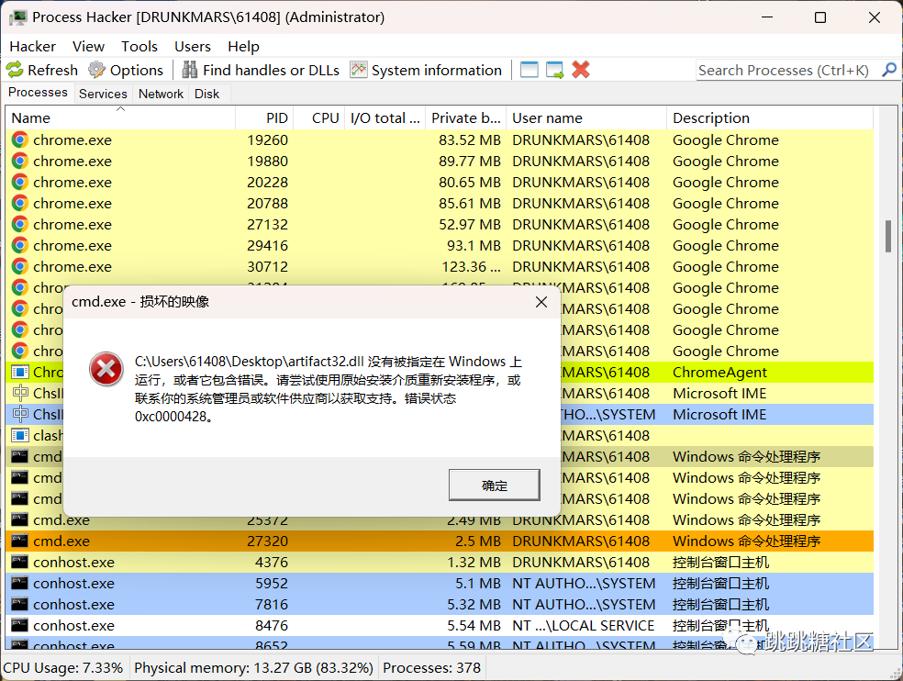Sort by the Description column header
Screen dimensions: 903x681
[770, 118]
